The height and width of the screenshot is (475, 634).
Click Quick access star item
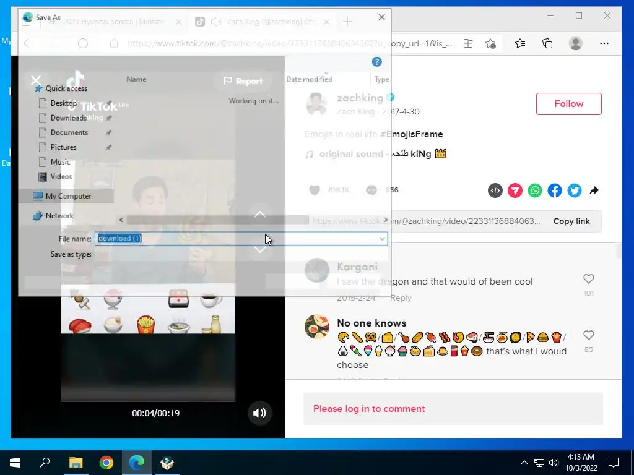pyautogui.click(x=66, y=88)
